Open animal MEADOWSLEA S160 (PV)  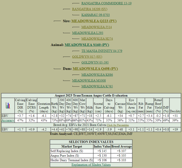point(87,45)
